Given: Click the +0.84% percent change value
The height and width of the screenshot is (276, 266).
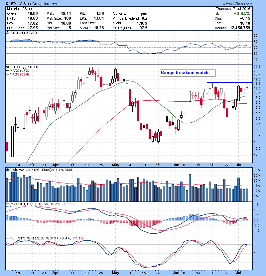Looking at the screenshot, I should 242,14.
